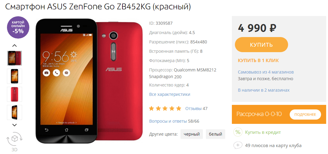
Task: Click the five-star rating
Action: coord(165,108)
